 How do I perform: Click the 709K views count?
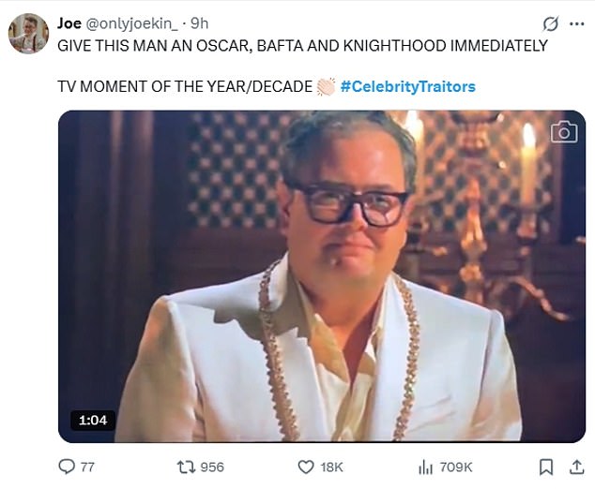click(x=456, y=467)
